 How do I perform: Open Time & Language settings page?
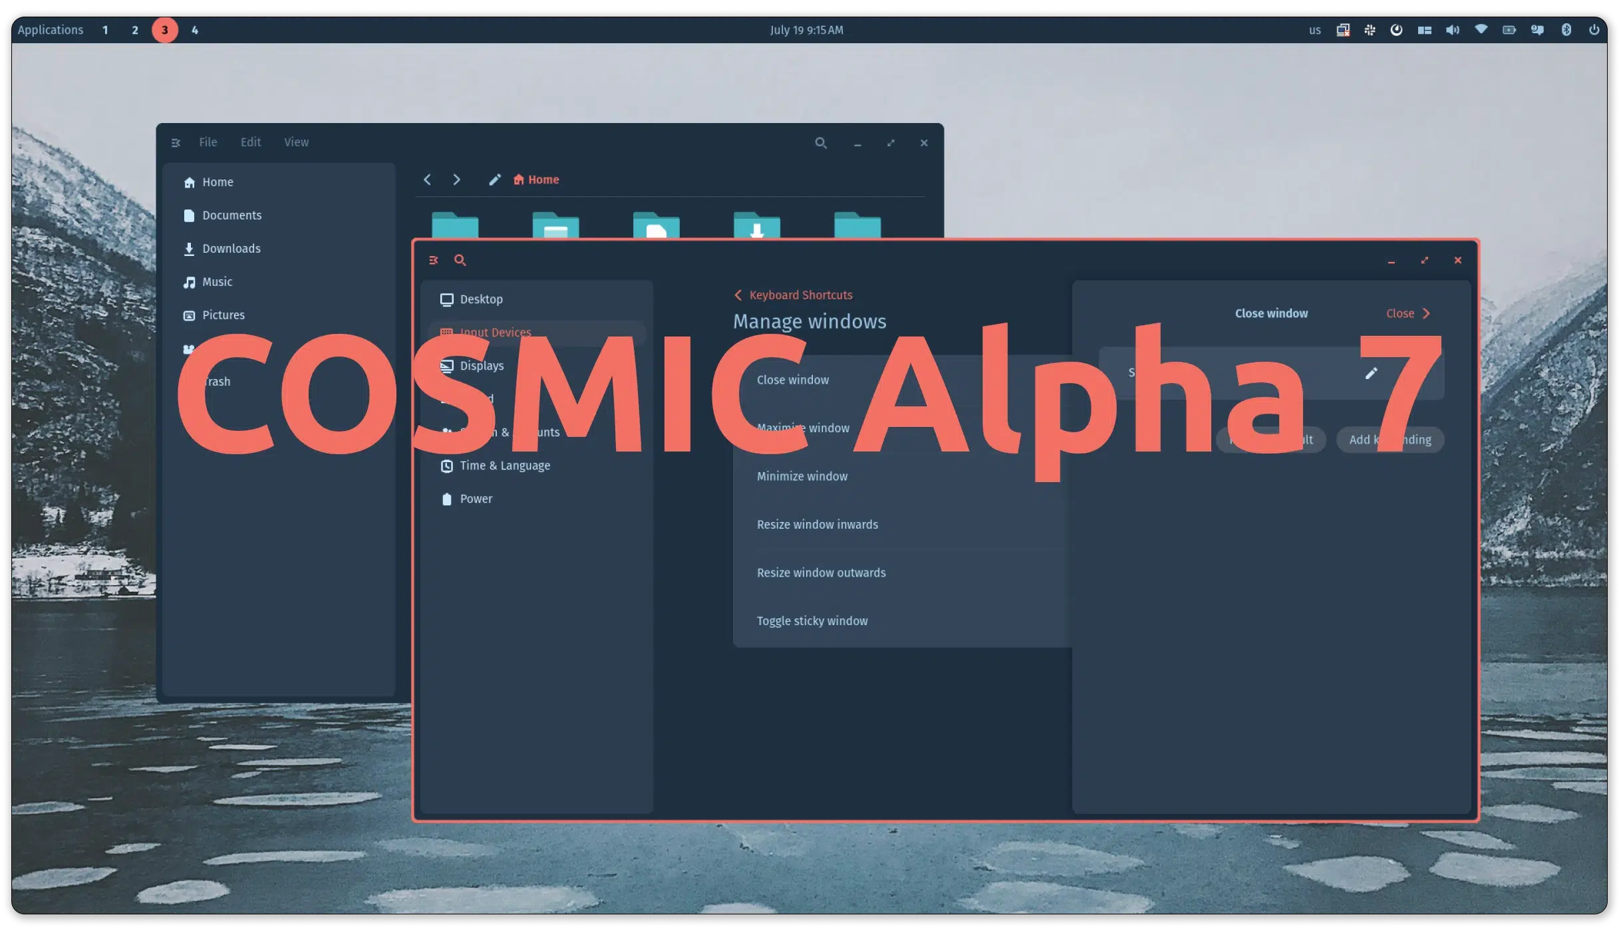click(536, 465)
